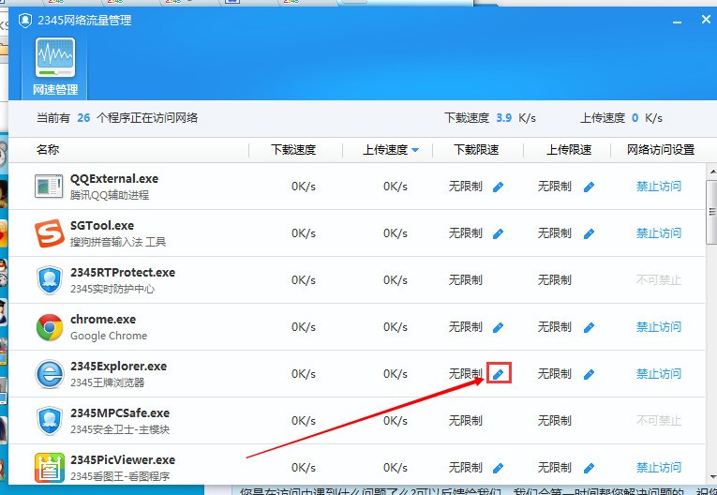
Task: Select the text 'chrome.exe'
Action: click(103, 320)
